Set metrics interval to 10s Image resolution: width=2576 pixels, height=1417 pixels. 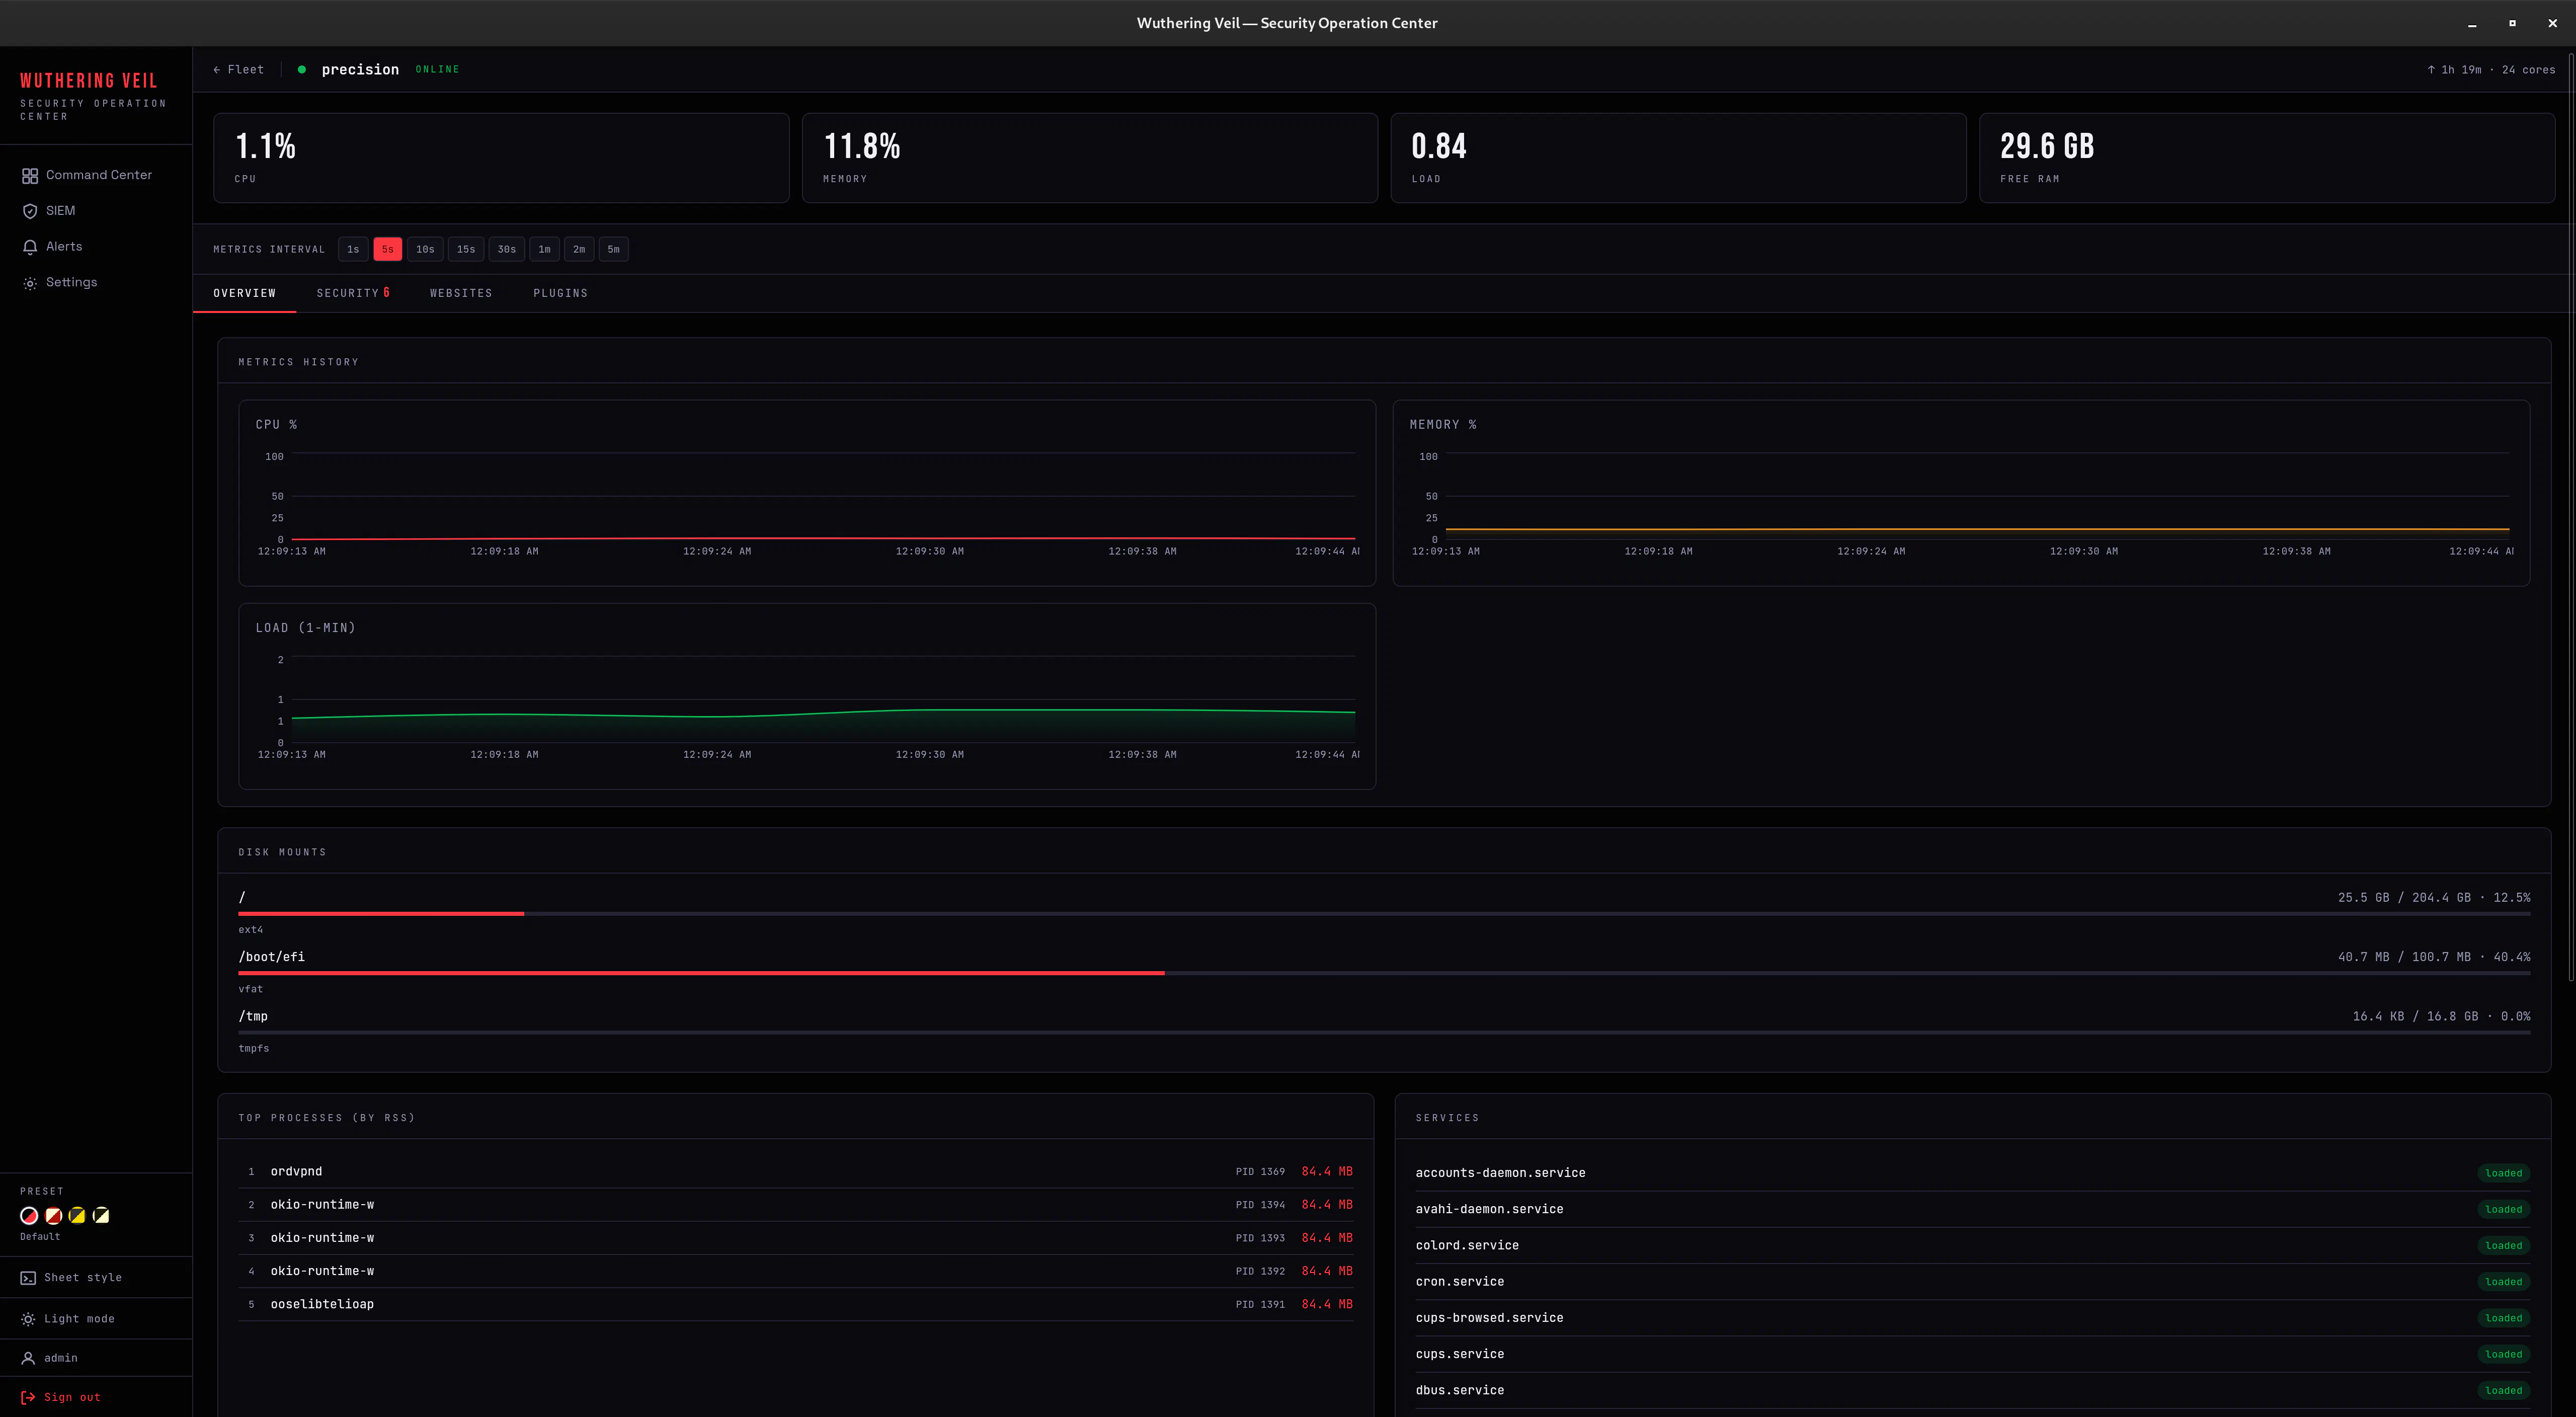(x=425, y=249)
